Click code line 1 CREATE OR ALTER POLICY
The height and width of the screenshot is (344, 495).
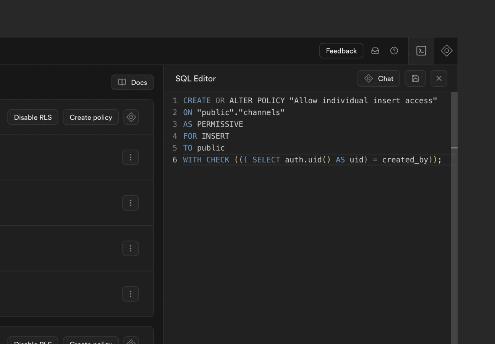tap(310, 101)
